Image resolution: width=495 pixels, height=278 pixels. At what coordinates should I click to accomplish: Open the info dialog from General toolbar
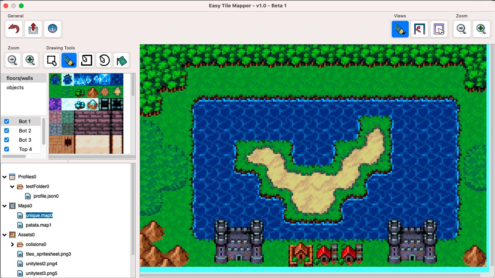pos(53,29)
